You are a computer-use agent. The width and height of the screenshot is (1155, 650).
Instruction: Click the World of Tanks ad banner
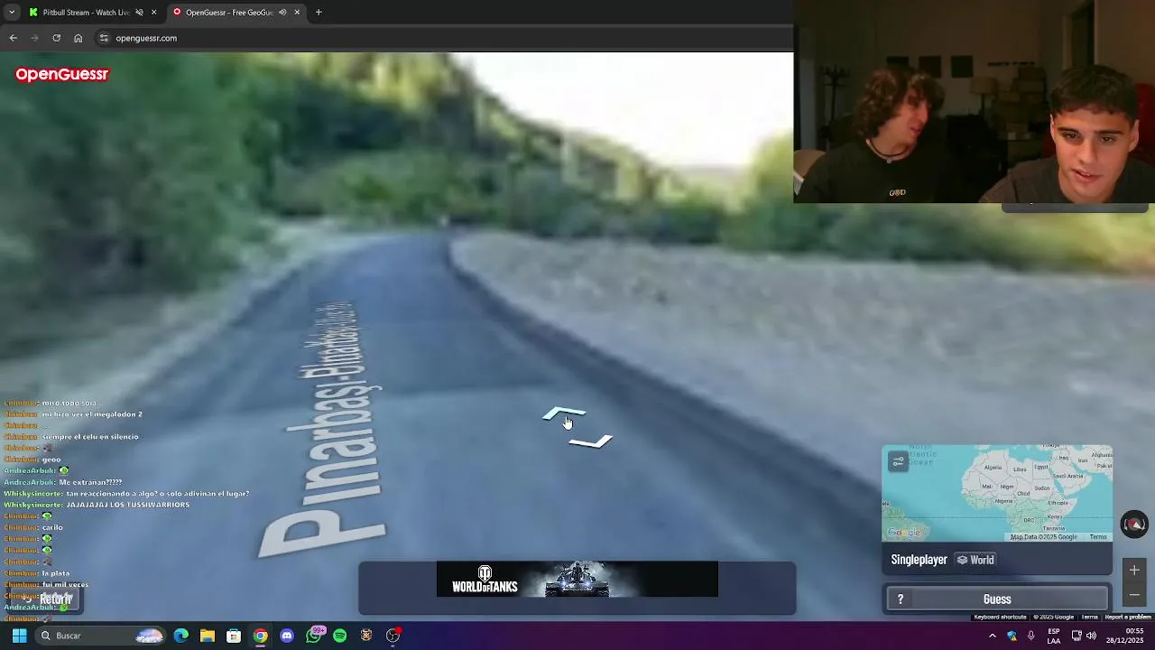577,580
